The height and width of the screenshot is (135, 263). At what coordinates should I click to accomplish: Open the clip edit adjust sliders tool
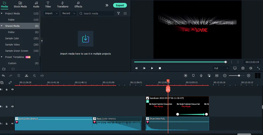[x=34, y=76]
